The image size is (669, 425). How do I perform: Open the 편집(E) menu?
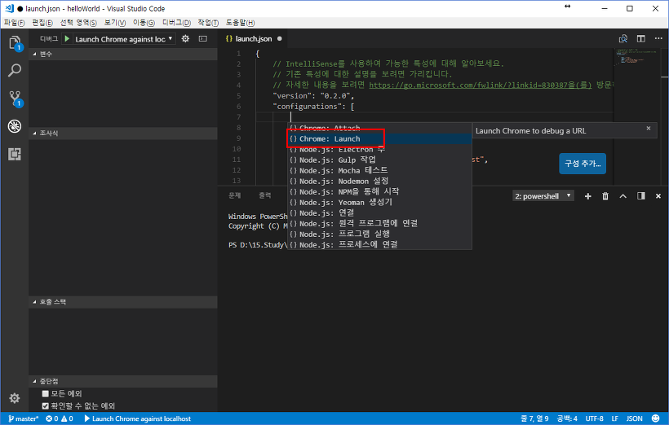pyautogui.click(x=42, y=23)
